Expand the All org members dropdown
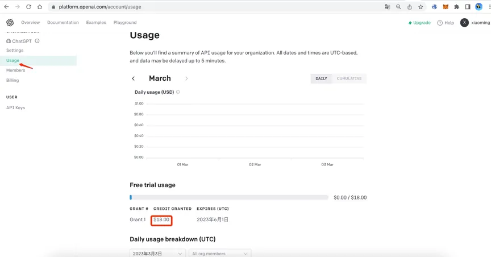The height and width of the screenshot is (257, 491). coord(219,253)
